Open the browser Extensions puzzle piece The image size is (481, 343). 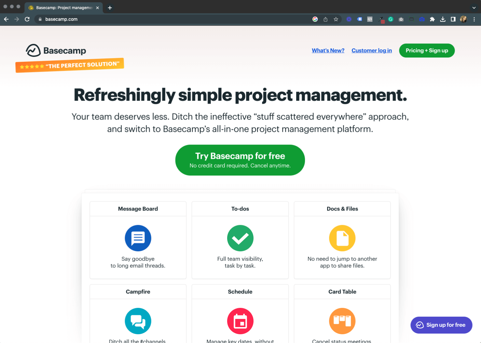coord(433,19)
